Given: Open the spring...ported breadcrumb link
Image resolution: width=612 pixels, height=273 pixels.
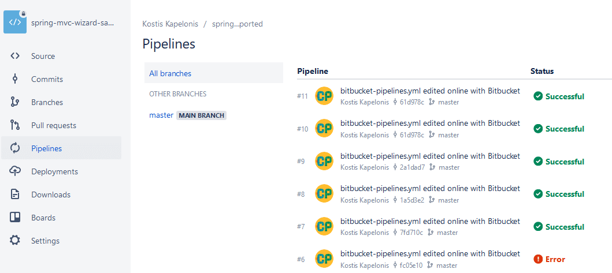Looking at the screenshot, I should 238,24.
